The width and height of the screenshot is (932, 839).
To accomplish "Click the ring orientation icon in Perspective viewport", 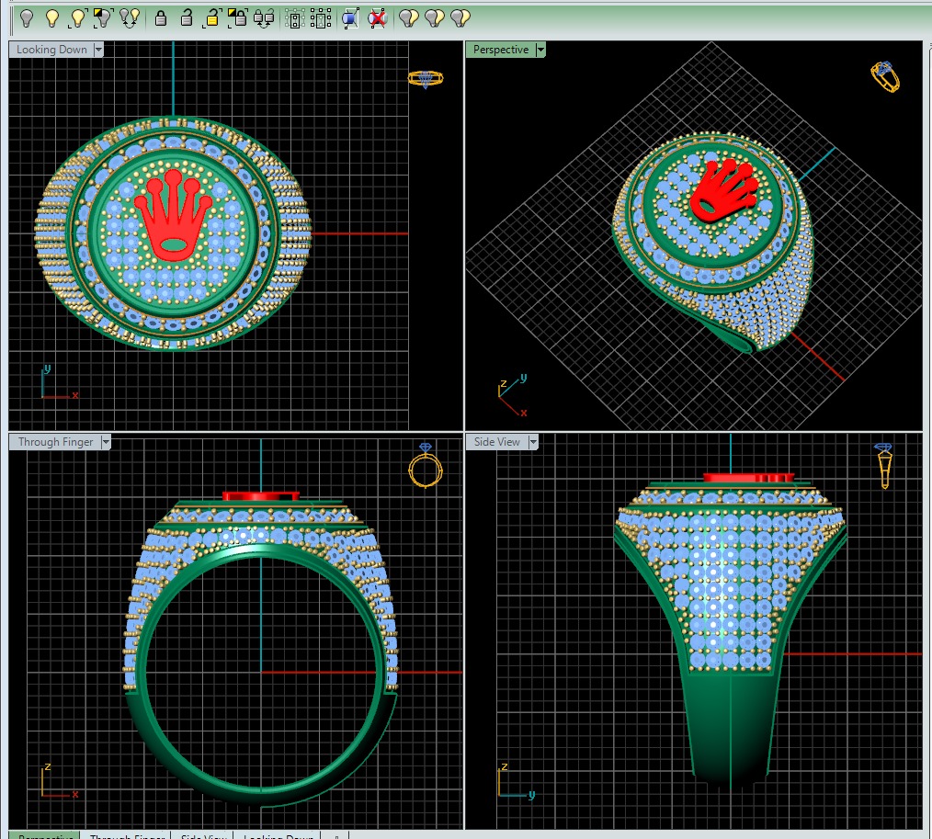I will pos(885,77).
